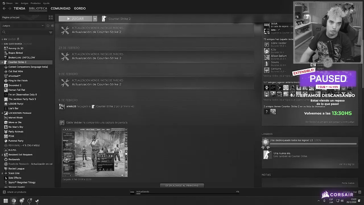Click the Among Us 3D game icon
The width and height of the screenshot is (364, 205).
click(6, 48)
